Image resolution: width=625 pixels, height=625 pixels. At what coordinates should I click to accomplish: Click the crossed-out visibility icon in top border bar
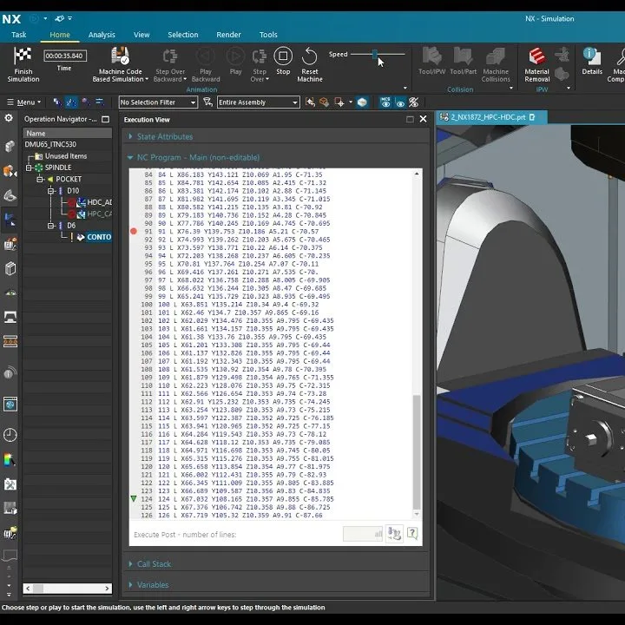(x=414, y=102)
